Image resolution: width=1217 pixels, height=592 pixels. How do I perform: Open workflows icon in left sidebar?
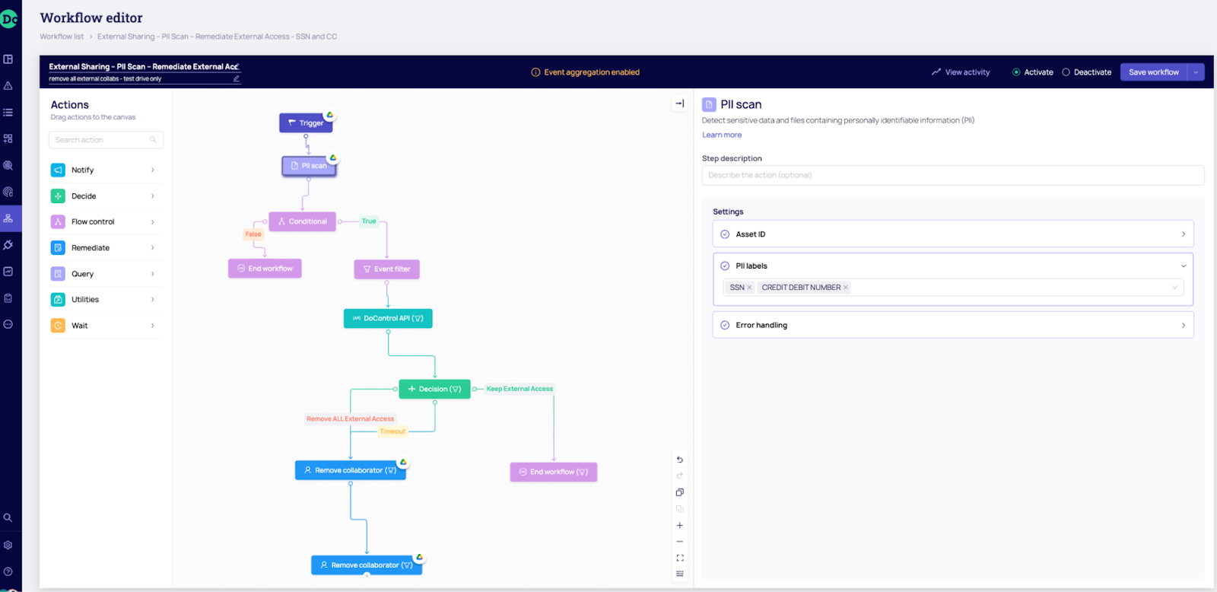tap(8, 218)
